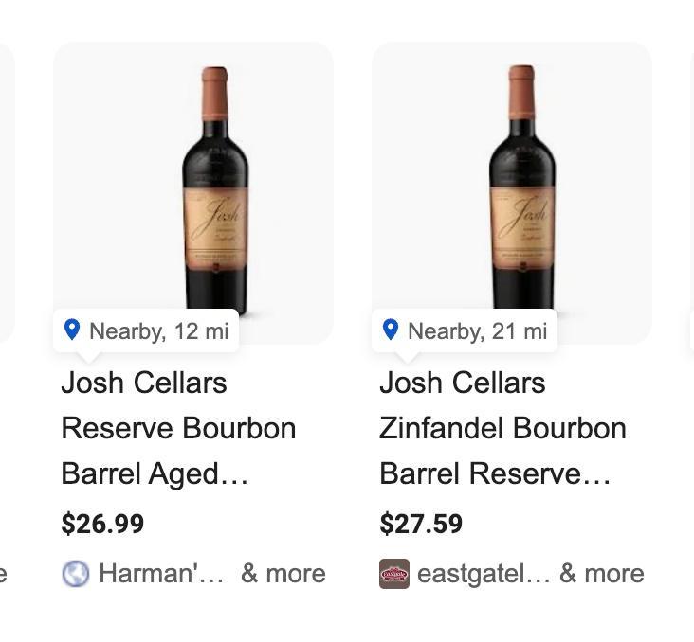Open Josh Cellars Zinfandel Bourbon Barrel Reserve title
The height and width of the screenshot is (642, 694).
coord(502,428)
